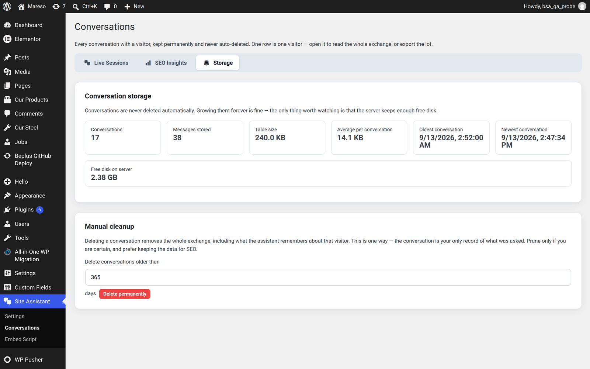Open the Dashboard menu item
This screenshot has width=590, height=369.
[x=33, y=25]
